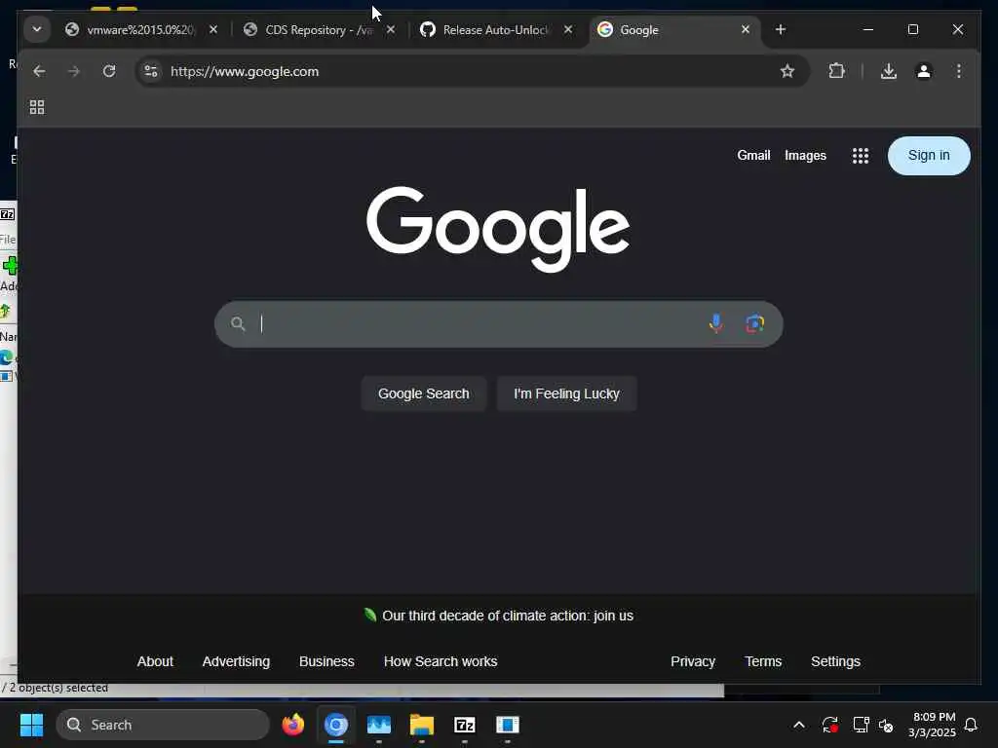Open the notifications bell icon

971,725
